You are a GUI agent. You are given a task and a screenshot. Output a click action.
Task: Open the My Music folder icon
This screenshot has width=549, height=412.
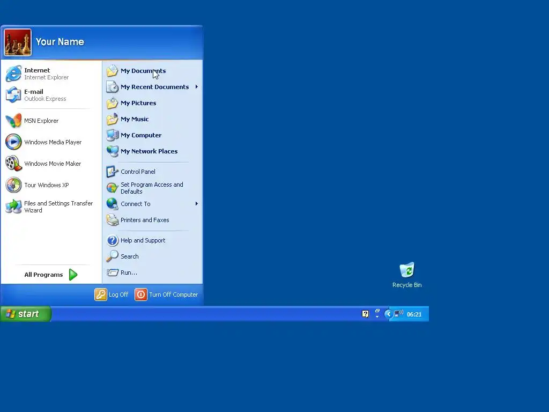[112, 119]
